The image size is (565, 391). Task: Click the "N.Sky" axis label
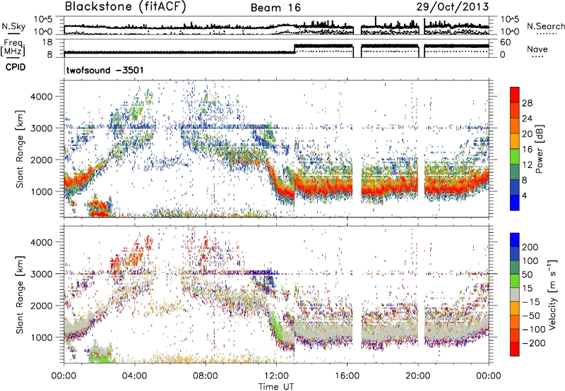13,26
